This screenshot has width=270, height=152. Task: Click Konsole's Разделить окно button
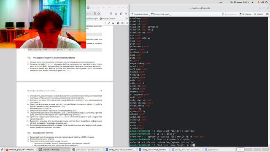(160, 14)
